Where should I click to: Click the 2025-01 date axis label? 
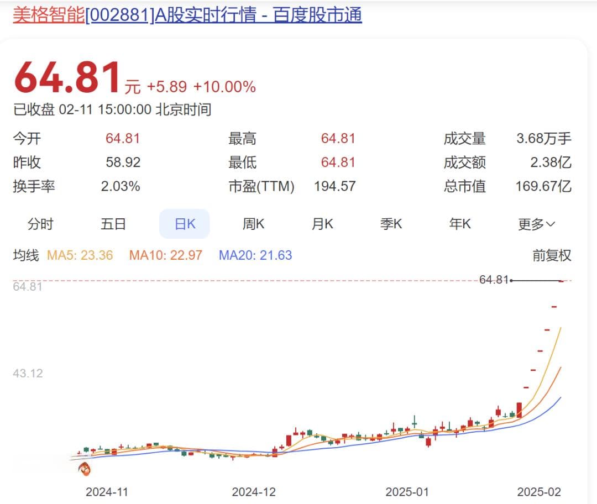(407, 492)
